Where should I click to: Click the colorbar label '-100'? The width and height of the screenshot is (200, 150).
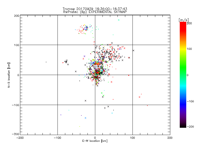190,101
